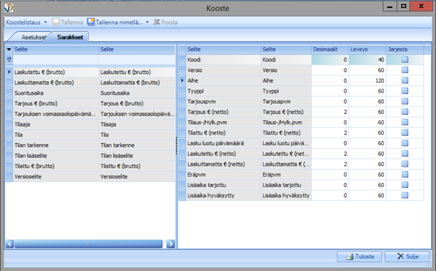The height and width of the screenshot is (271, 436).
Task: Enable Jarjesta checkbox for Aihe row
Action: [x=404, y=81]
